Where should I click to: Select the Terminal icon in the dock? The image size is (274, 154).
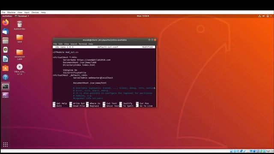pyautogui.click(x=6, y=86)
